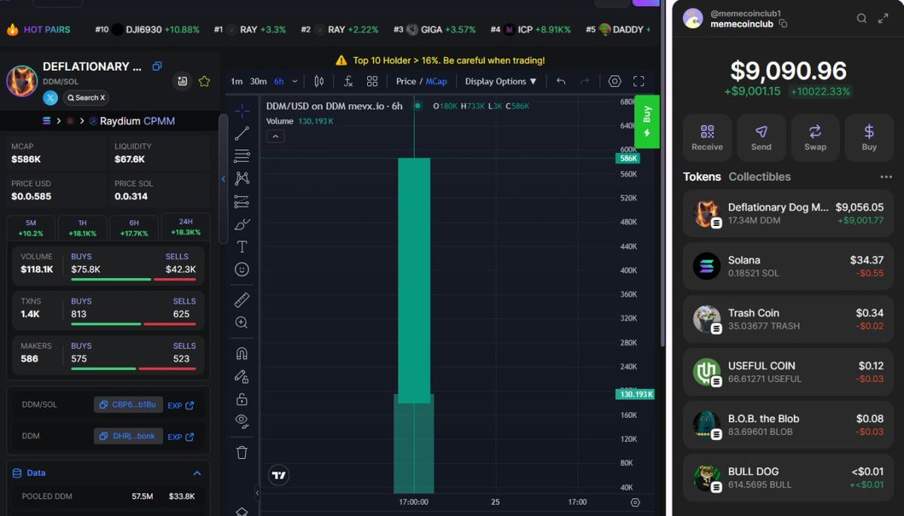Expand the wallet panel to full view
Image resolution: width=904 pixels, height=516 pixels.
883,18
